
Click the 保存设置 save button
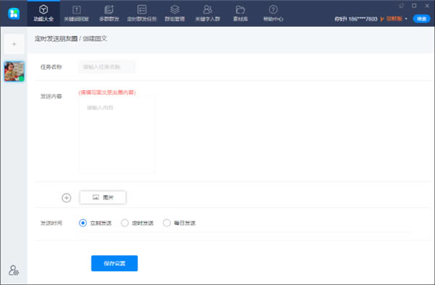115,263
